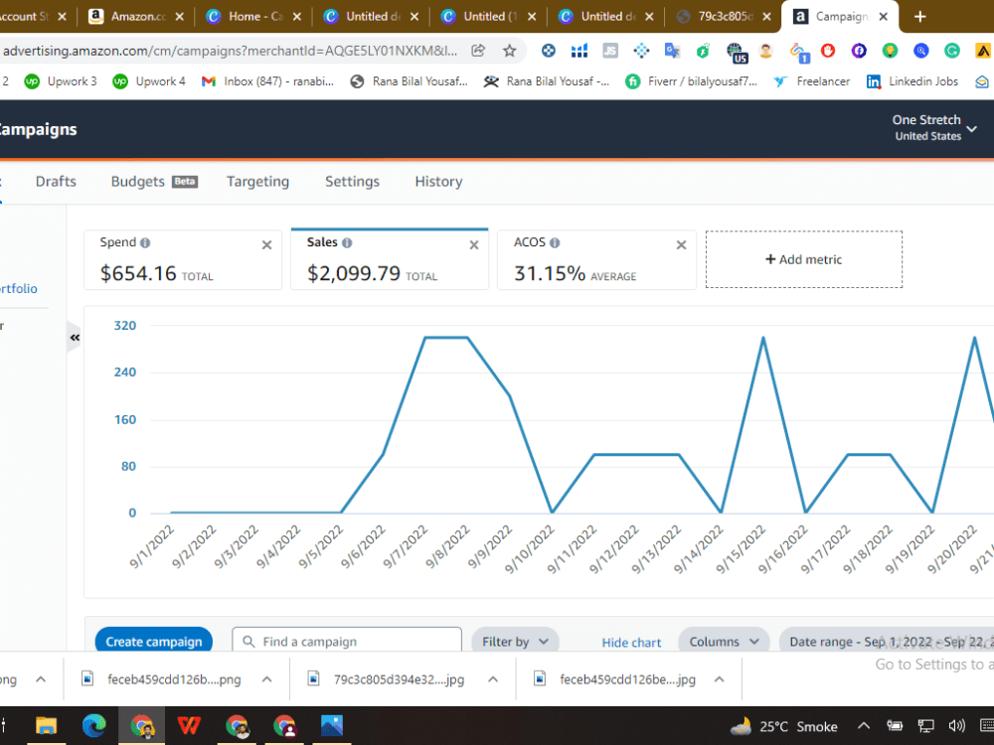This screenshot has height=745, width=994.
Task: Click the Sales info icon
Action: (x=347, y=242)
